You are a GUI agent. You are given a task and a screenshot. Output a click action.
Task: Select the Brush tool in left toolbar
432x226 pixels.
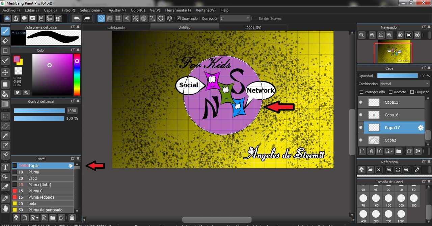[x=5, y=31]
